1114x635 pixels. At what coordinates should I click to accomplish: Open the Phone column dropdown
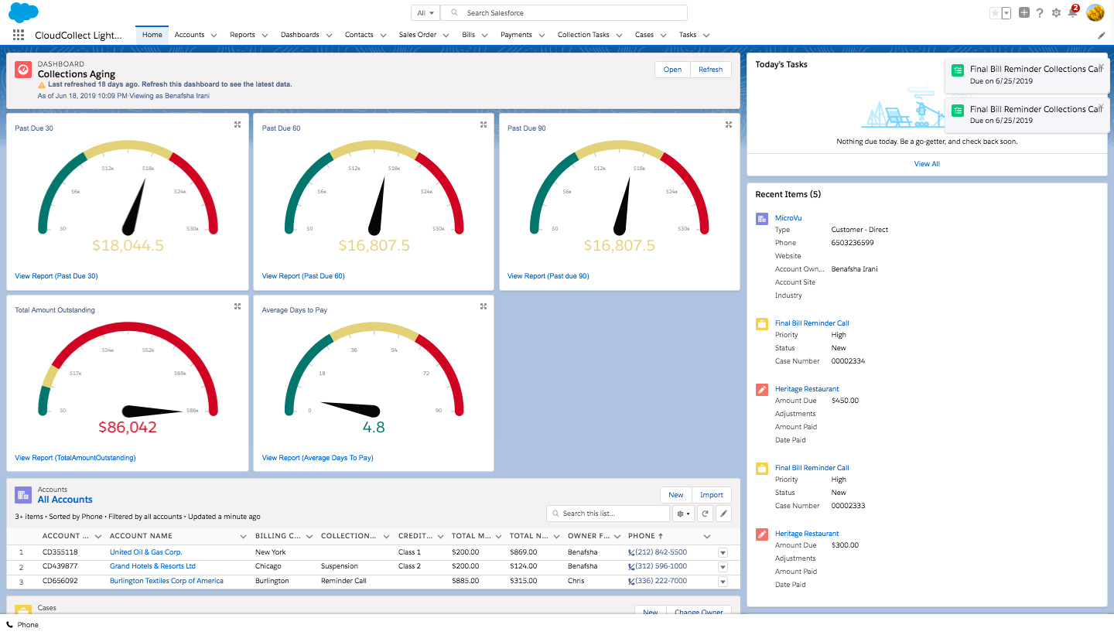[x=707, y=536]
